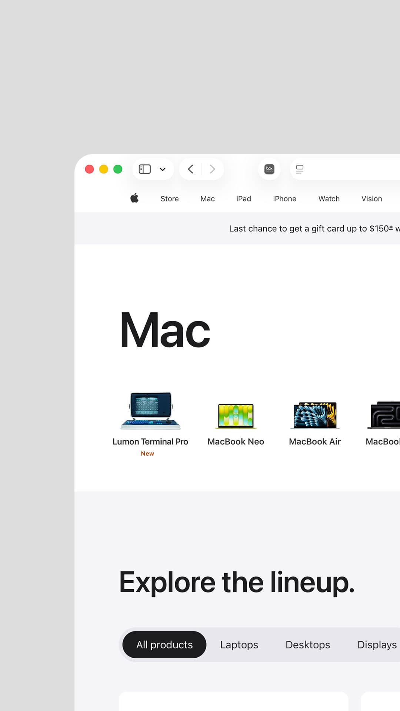Switch to the Displays tab
The height and width of the screenshot is (711, 400).
377,645
